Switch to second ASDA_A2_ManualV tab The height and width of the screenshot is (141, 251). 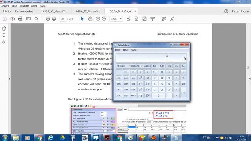88,11
